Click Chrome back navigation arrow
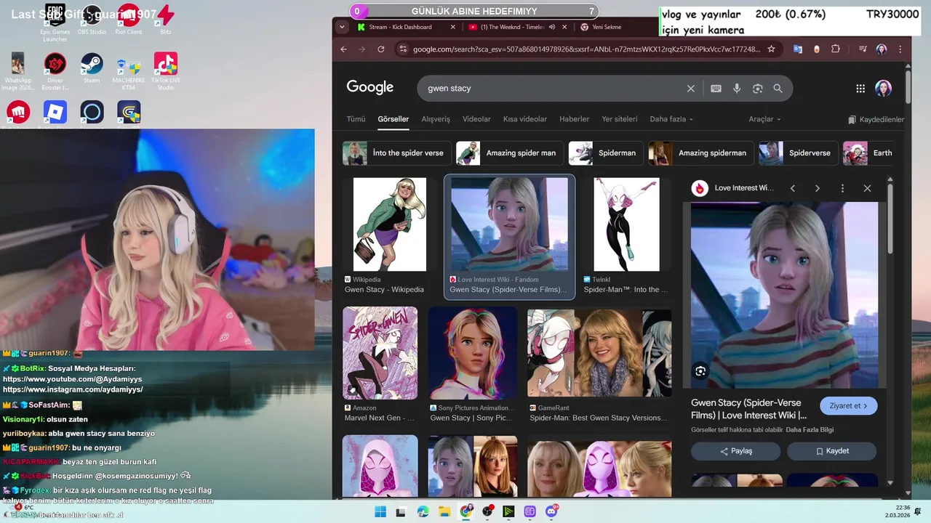Screen dimensions: 931x523 [x=344, y=49]
